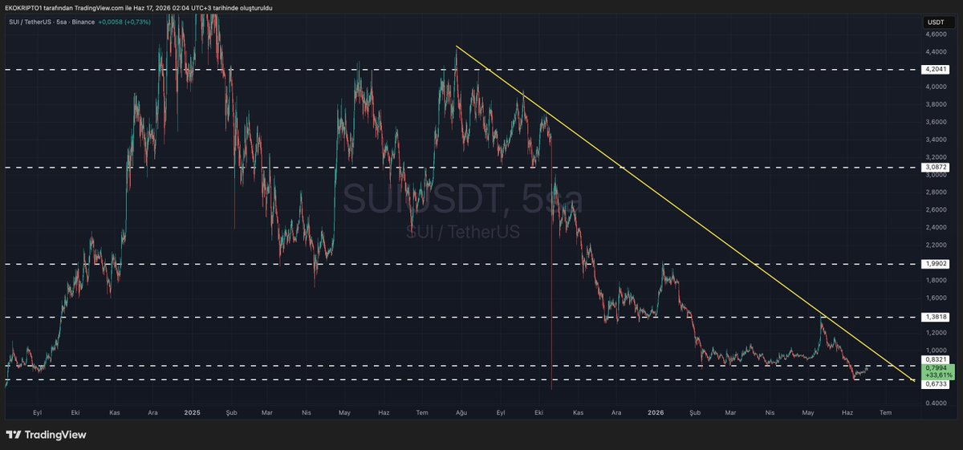Click the 2025 year label on time axis
This screenshot has width=963, height=450.
[x=192, y=412]
